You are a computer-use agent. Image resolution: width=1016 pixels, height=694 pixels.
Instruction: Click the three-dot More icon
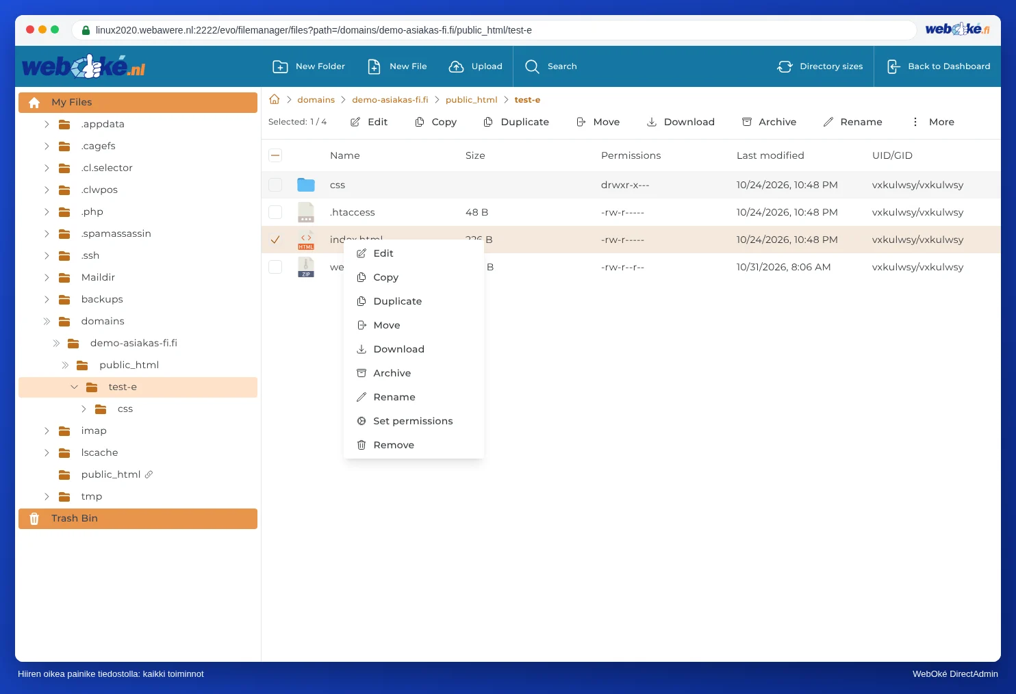tap(915, 122)
